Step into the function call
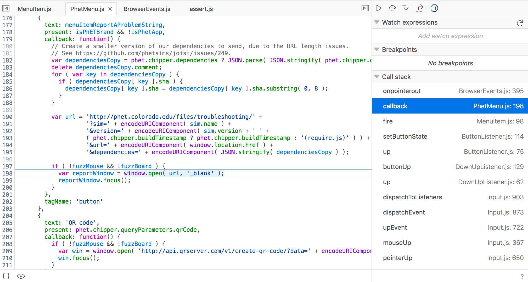Screen dimensions: 528x282 (x=406, y=8)
